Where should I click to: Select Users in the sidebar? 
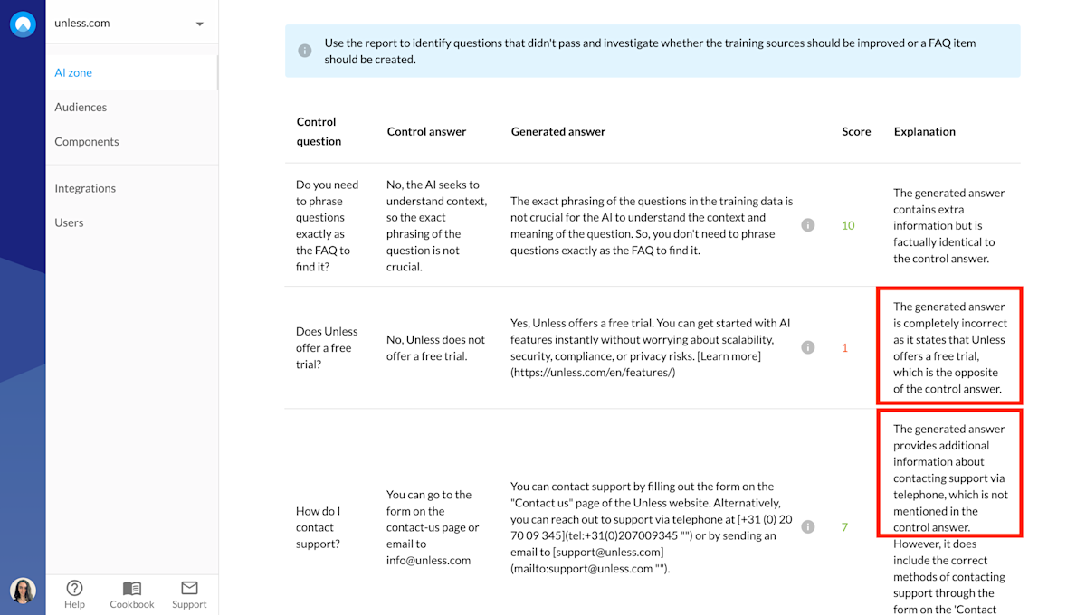click(x=69, y=222)
